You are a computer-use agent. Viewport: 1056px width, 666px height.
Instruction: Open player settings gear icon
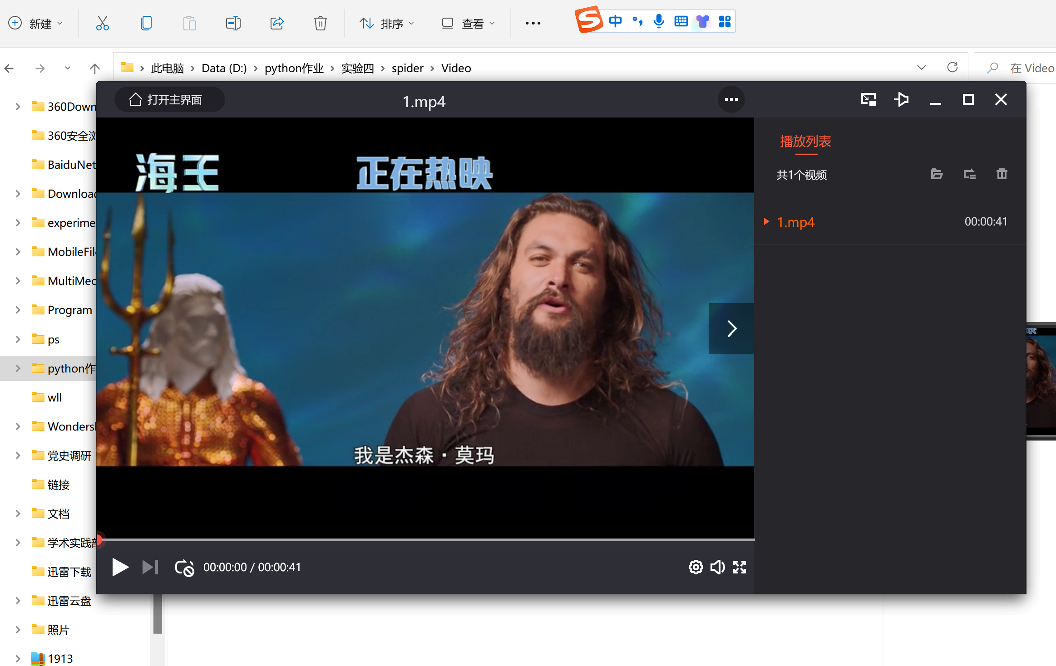coord(696,567)
